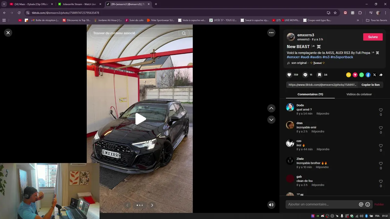The width and height of the screenshot is (390, 219).
Task: Share to WhatsApp icon
Action: (361, 75)
